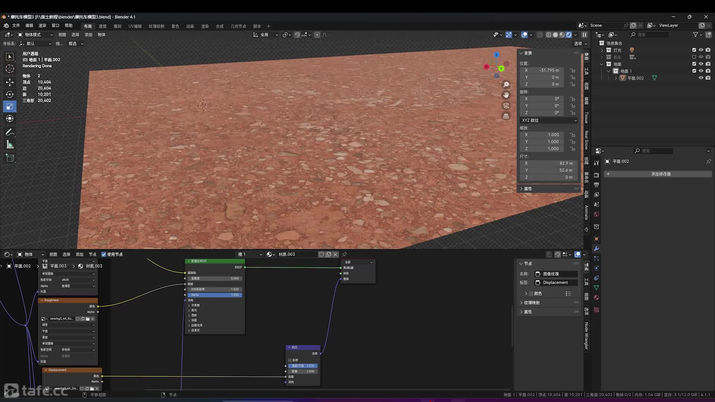
Task: Disable render camera for 地面 1 collection
Action: coord(708,71)
